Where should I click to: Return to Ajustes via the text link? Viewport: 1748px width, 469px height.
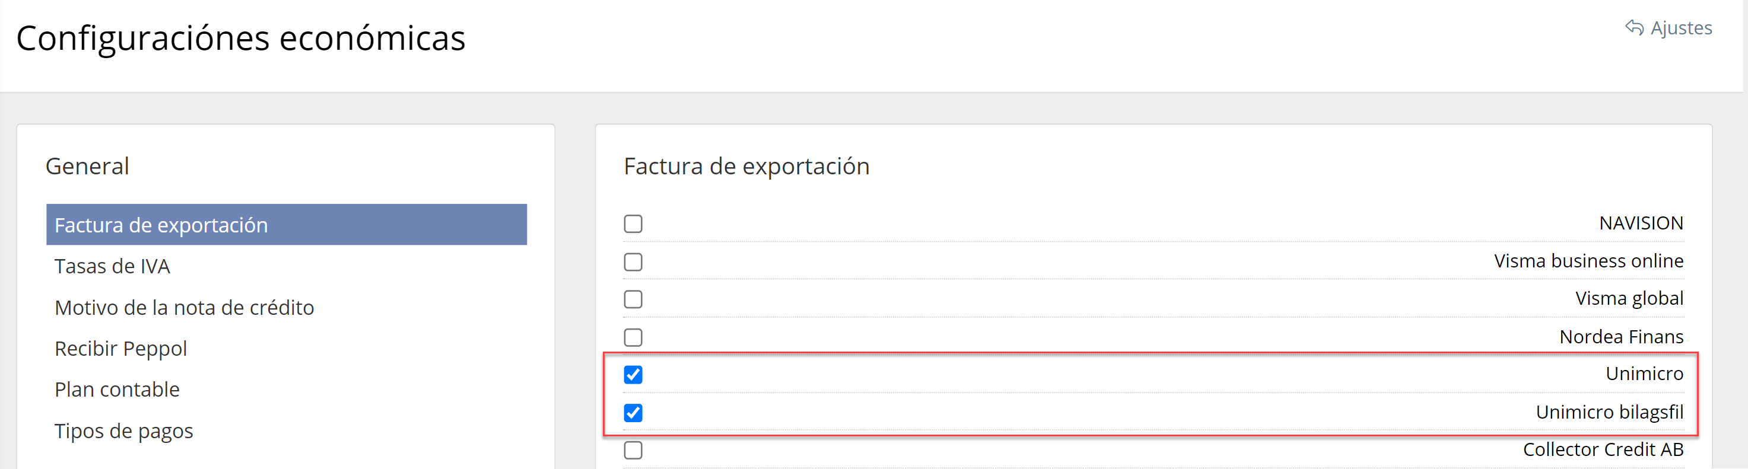[x=1681, y=28]
